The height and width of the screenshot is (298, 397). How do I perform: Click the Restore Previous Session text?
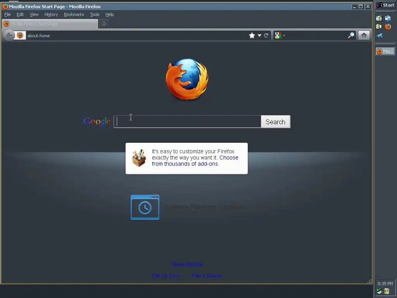tap(204, 207)
